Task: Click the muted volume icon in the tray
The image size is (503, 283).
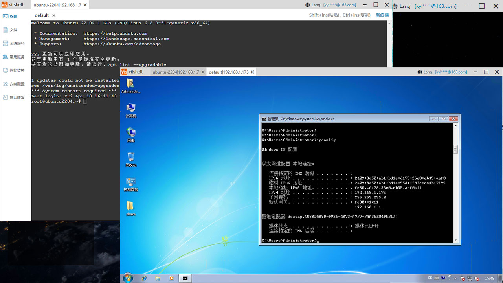Action: point(477,278)
